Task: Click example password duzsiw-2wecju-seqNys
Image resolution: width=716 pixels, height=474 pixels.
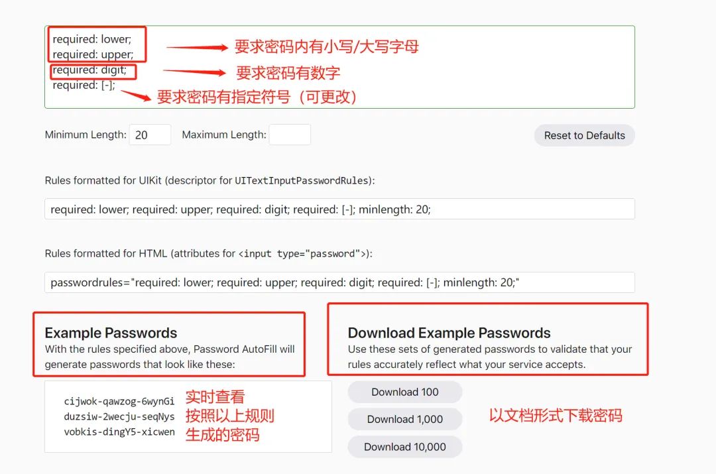Action: point(119,416)
